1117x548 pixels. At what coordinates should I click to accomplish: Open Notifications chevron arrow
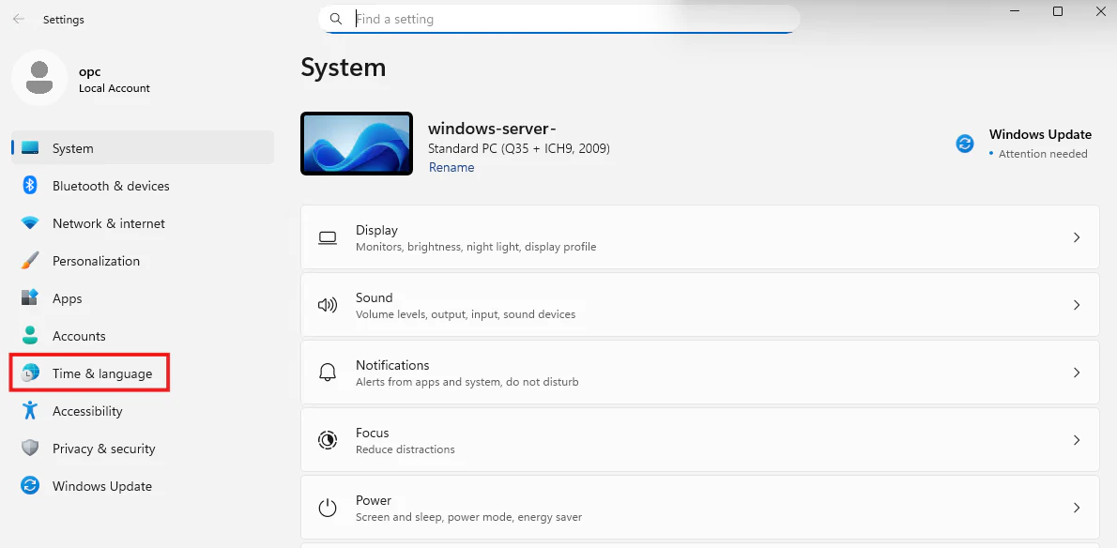coord(1078,373)
